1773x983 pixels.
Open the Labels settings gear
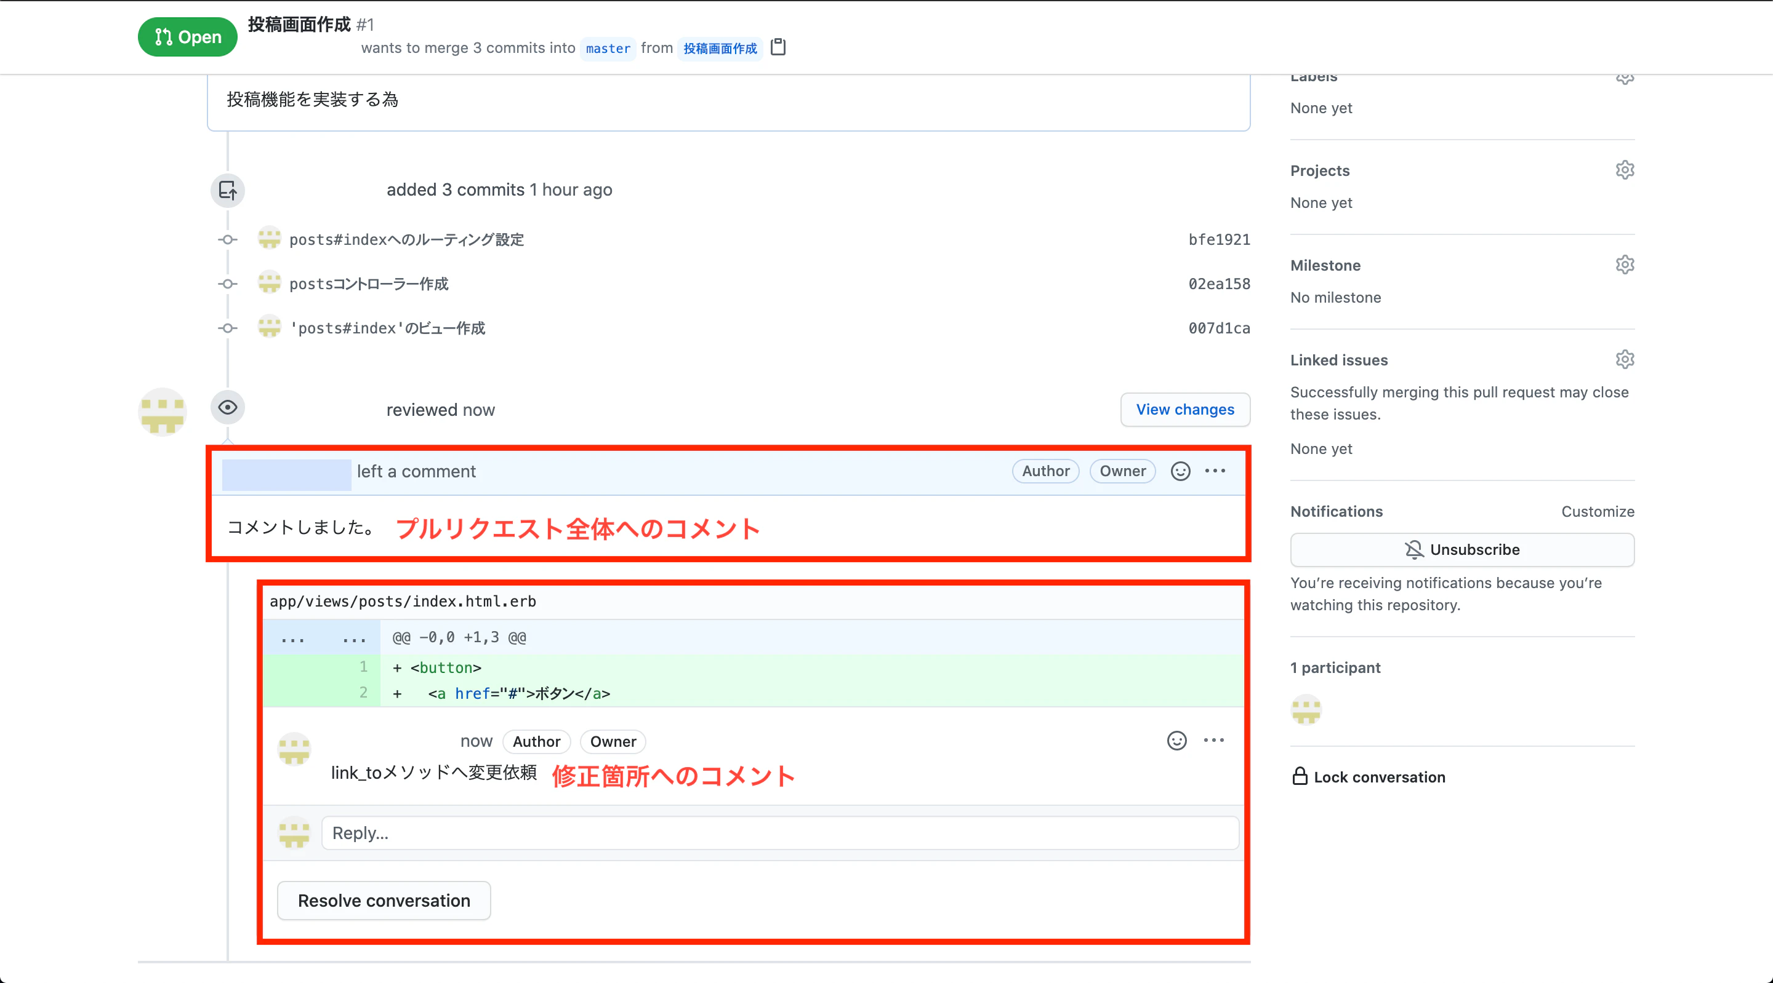[1625, 78]
